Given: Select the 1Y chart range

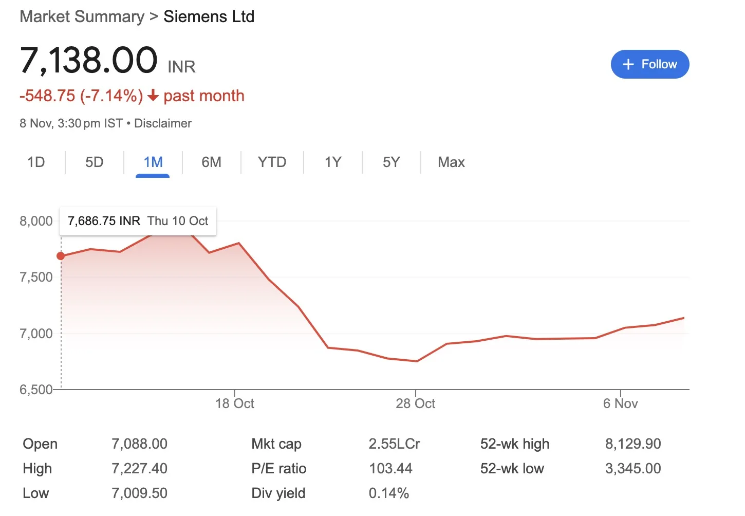Looking at the screenshot, I should click(332, 162).
